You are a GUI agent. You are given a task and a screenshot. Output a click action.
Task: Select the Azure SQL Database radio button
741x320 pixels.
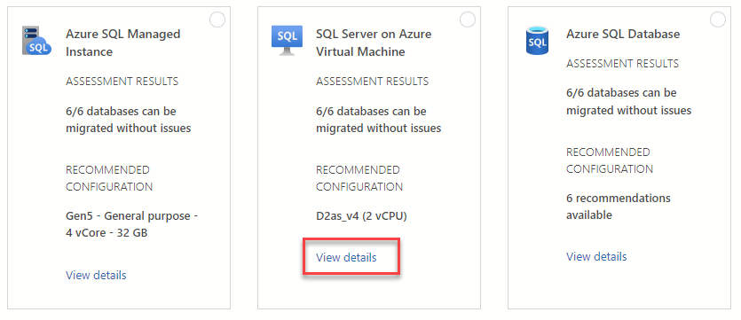718,20
